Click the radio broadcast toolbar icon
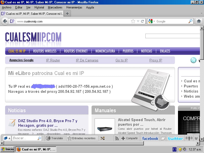204x153 pixels. click(189, 138)
